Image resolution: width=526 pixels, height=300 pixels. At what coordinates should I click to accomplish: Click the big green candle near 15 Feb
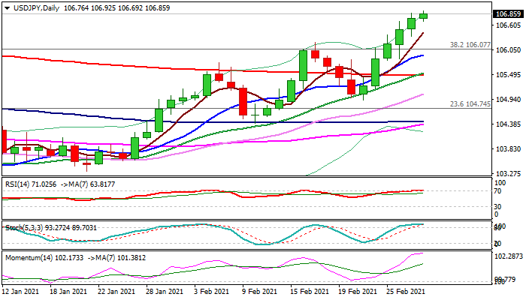pos(304,66)
